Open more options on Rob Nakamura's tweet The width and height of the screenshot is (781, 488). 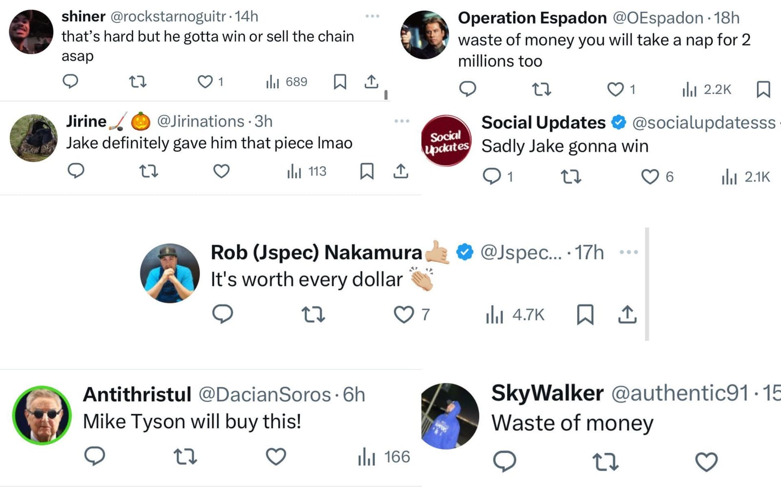[x=630, y=252]
